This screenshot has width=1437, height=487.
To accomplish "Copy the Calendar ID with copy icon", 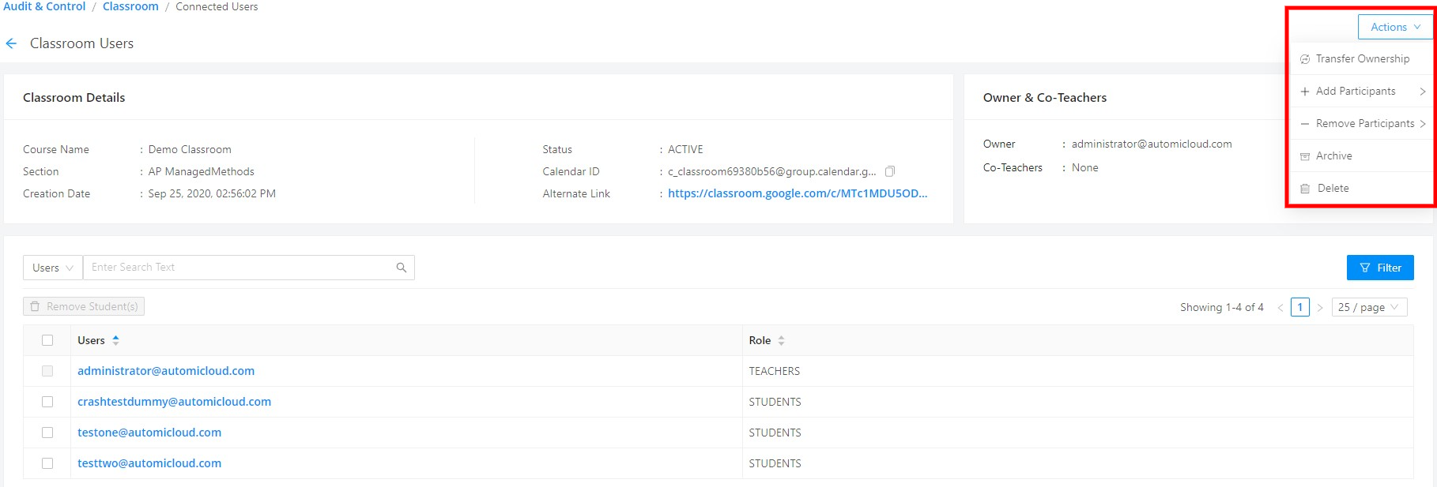I will pyautogui.click(x=890, y=171).
